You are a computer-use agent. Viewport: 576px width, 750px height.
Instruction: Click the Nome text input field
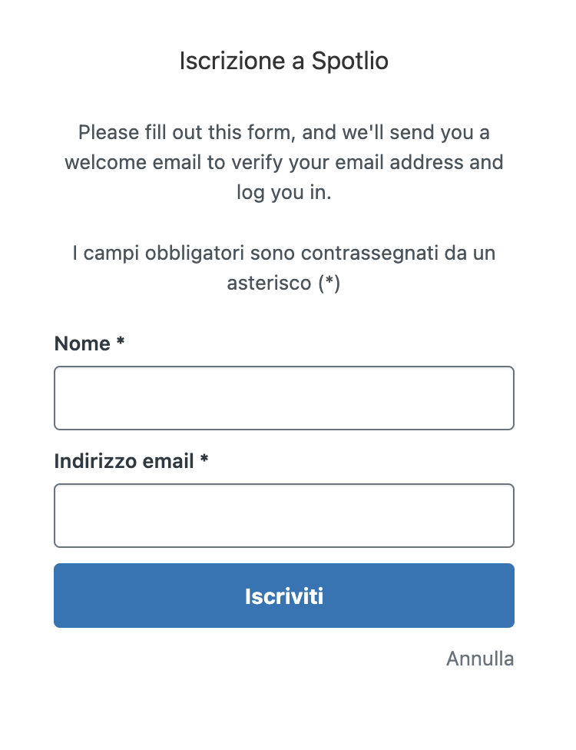(284, 398)
